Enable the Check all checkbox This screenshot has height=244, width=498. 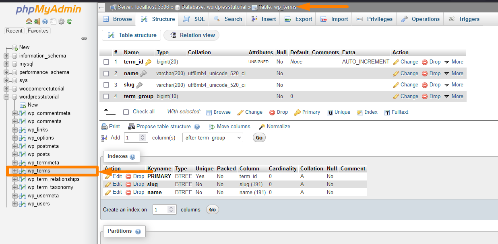(x=126, y=112)
